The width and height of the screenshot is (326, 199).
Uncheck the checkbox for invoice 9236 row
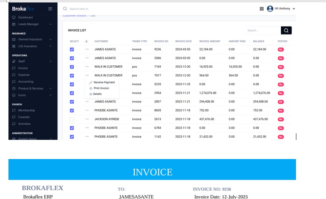(x=72, y=49)
